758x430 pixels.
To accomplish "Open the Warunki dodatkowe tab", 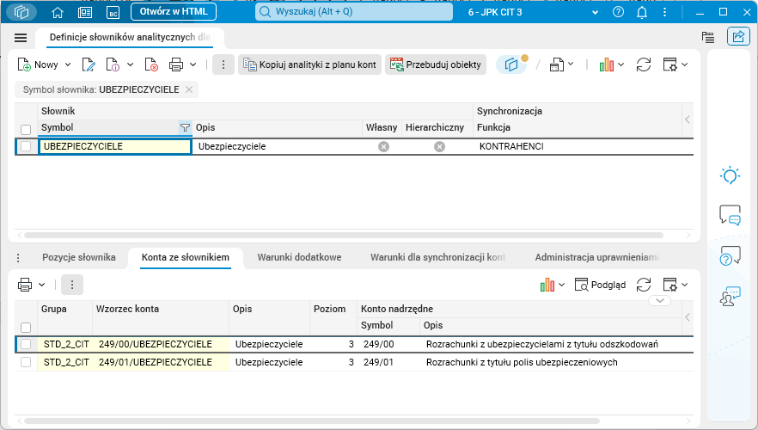I will point(299,257).
